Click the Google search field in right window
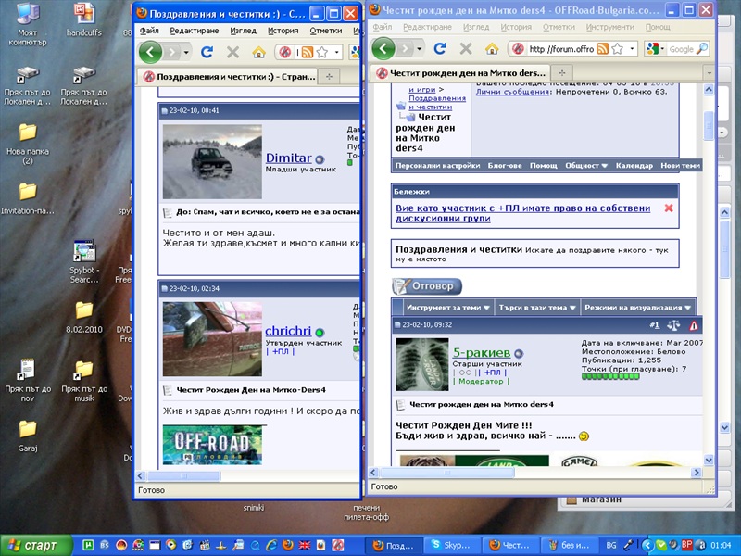 681,49
